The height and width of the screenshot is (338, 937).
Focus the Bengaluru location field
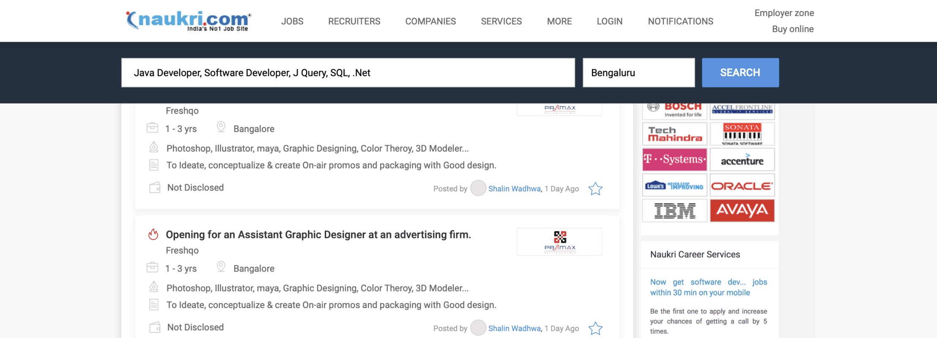pyautogui.click(x=638, y=73)
